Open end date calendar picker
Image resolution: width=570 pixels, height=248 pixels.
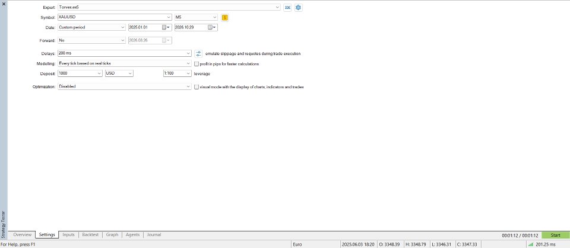click(212, 27)
